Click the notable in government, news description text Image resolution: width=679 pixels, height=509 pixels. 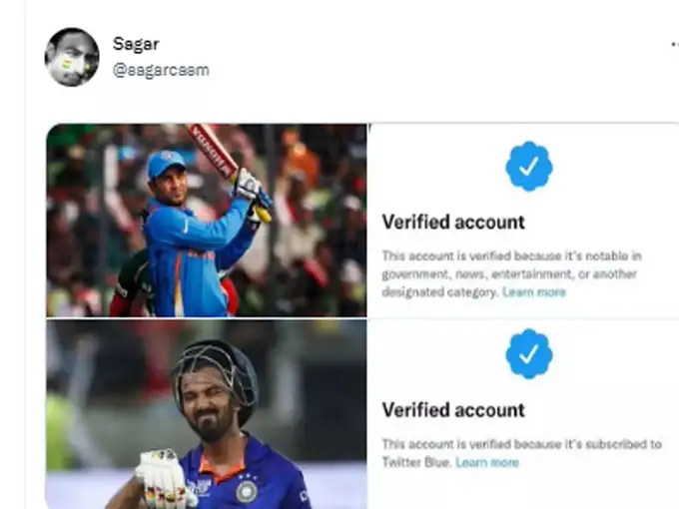(x=509, y=264)
